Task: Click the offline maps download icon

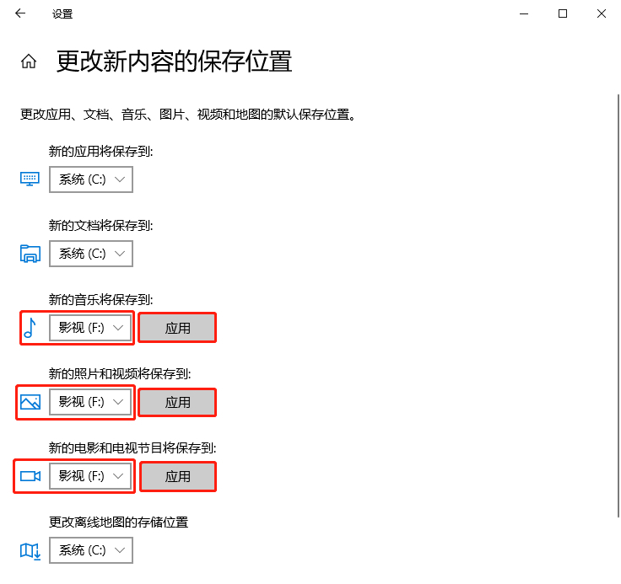Action: pos(30,551)
